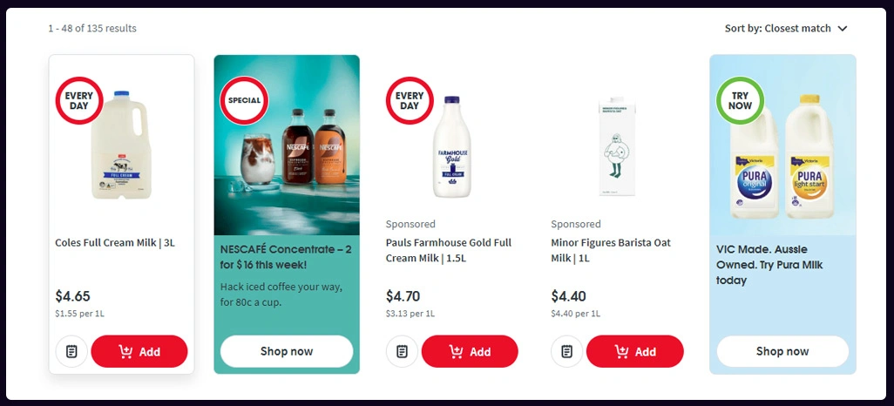Add Coles Full Cream Milk to list icon

(x=71, y=352)
